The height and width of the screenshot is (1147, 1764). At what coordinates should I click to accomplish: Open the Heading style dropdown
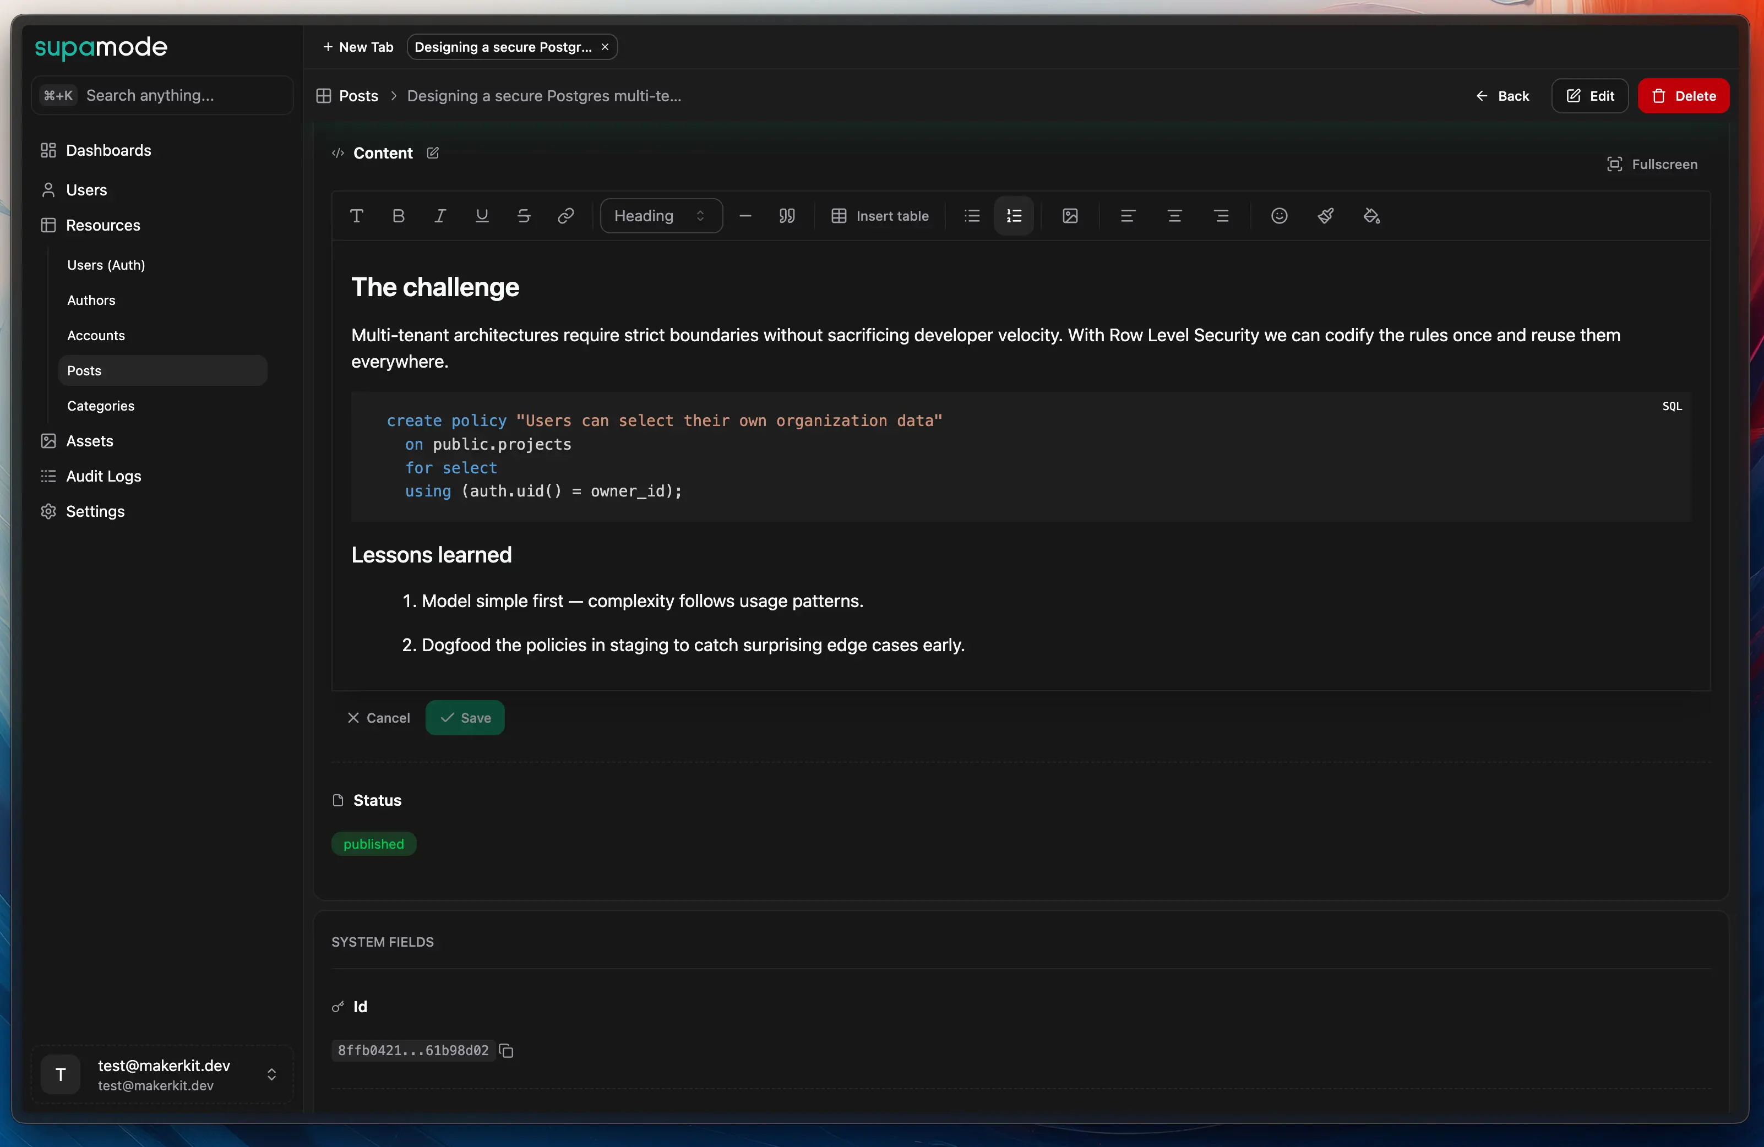tap(660, 216)
